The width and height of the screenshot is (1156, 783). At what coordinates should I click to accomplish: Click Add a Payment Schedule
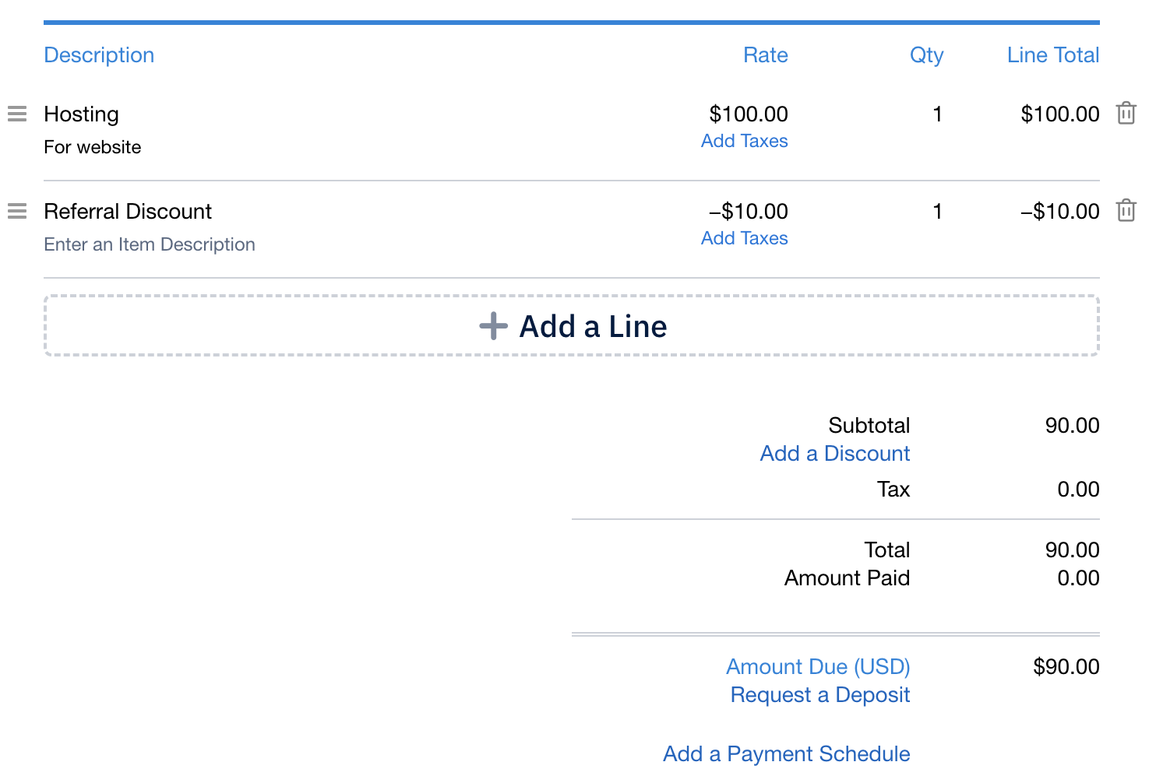pyautogui.click(x=786, y=754)
